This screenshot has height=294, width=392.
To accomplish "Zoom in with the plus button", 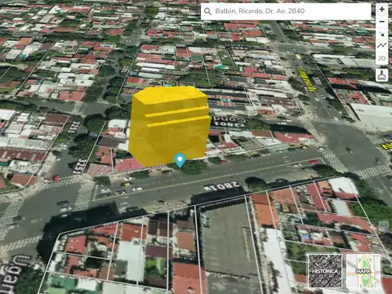I will point(381,9).
